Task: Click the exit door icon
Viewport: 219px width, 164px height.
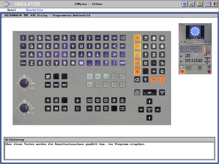Action: pos(214,4)
